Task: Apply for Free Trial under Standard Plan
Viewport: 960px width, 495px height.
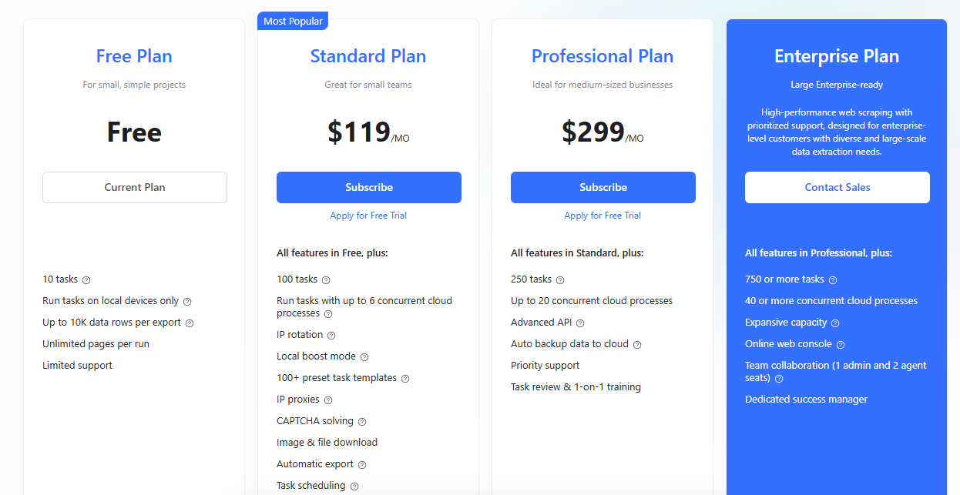Action: 368,216
